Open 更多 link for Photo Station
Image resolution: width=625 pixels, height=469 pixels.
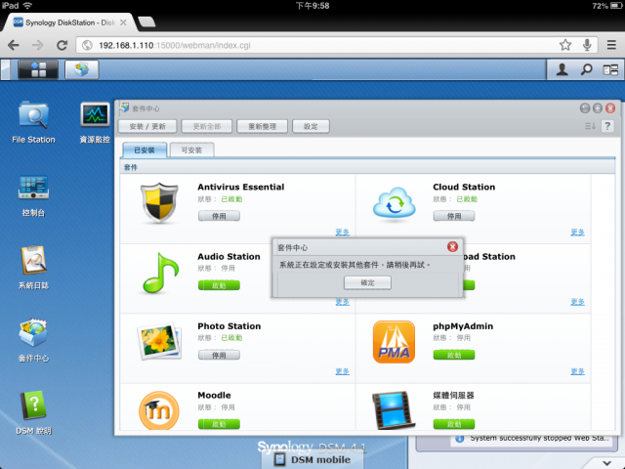click(x=343, y=371)
